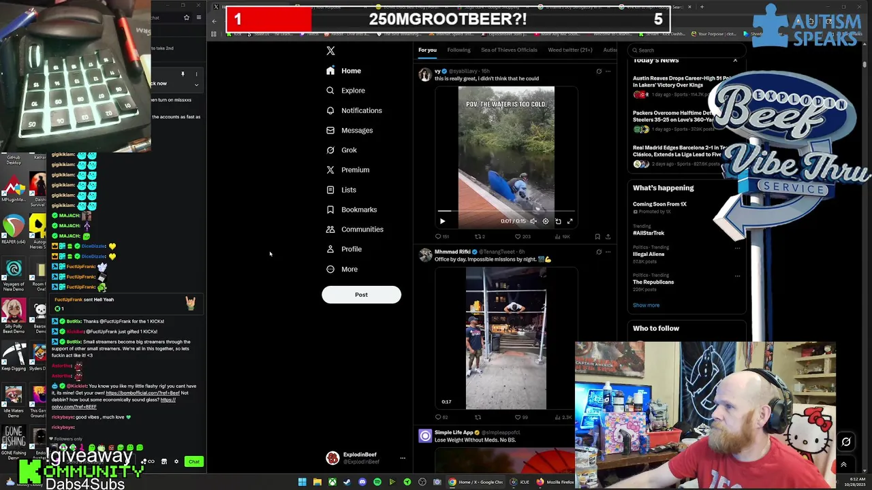Seek on the kayak video progress bar
This screenshot has height=490, width=872.
(506, 212)
